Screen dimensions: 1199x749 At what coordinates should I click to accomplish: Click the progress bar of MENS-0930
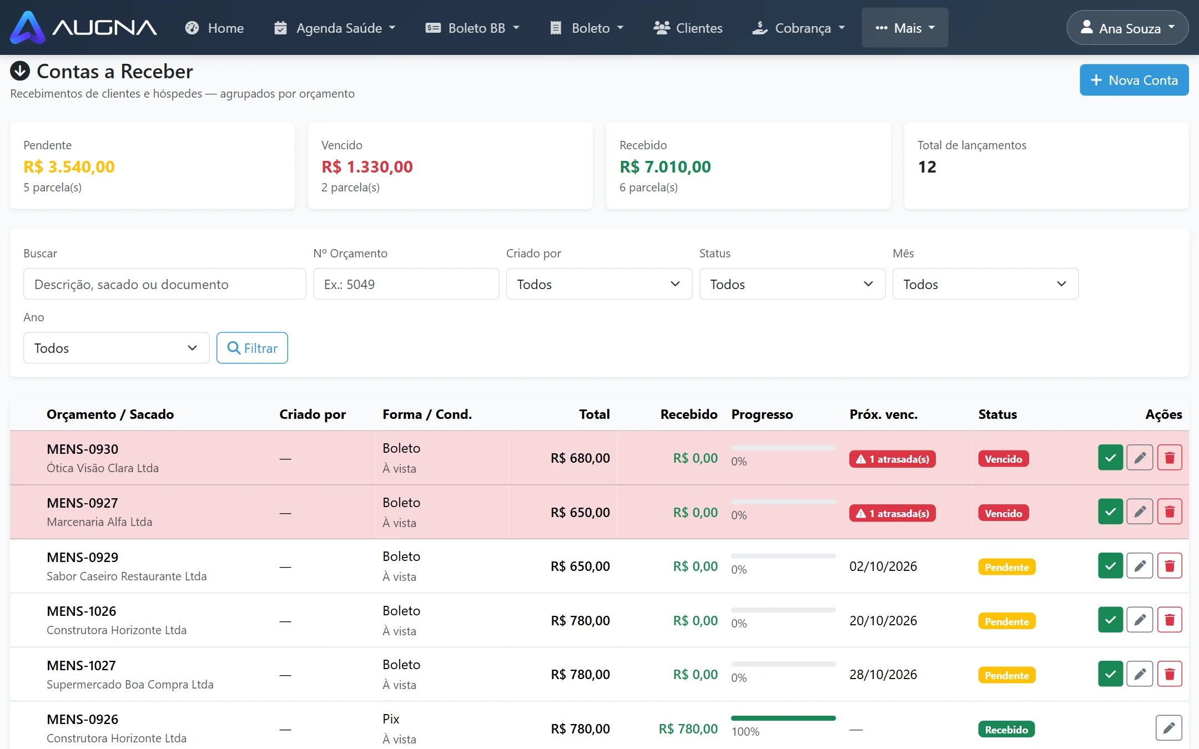(x=783, y=448)
